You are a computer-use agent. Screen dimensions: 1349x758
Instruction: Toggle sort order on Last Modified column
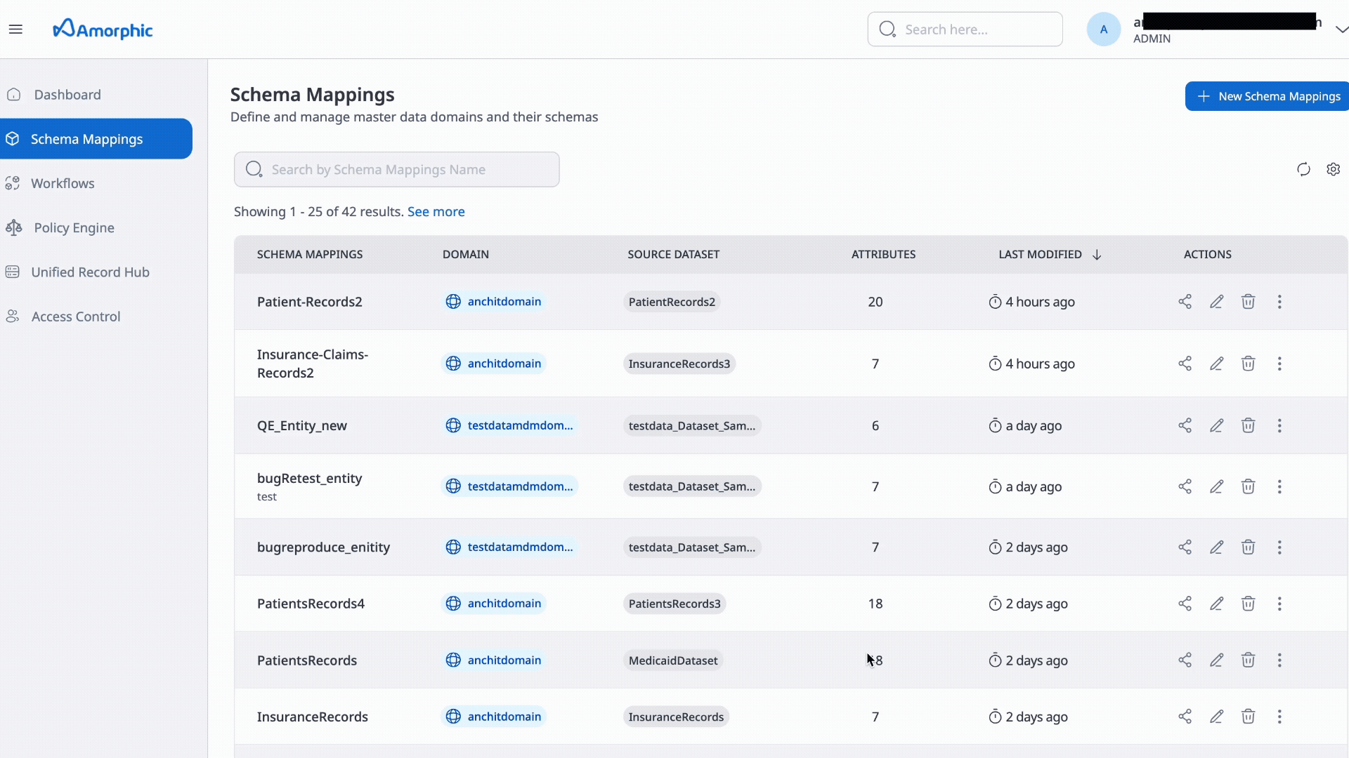1097,254
